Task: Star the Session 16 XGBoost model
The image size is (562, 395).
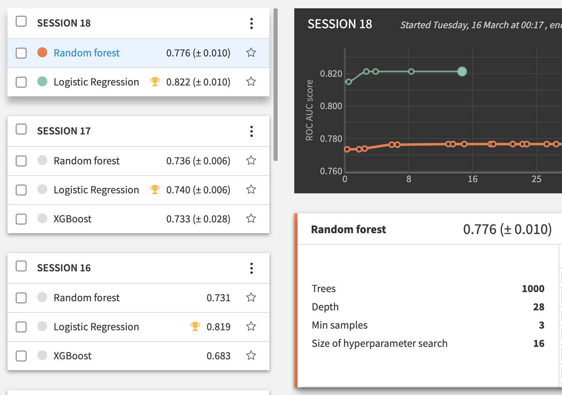Action: pos(251,356)
